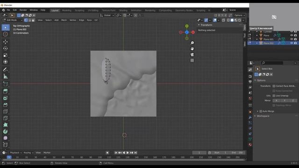Toggle Mirror Y axis button
This screenshot has width=299, height=168.
click(x=285, y=101)
